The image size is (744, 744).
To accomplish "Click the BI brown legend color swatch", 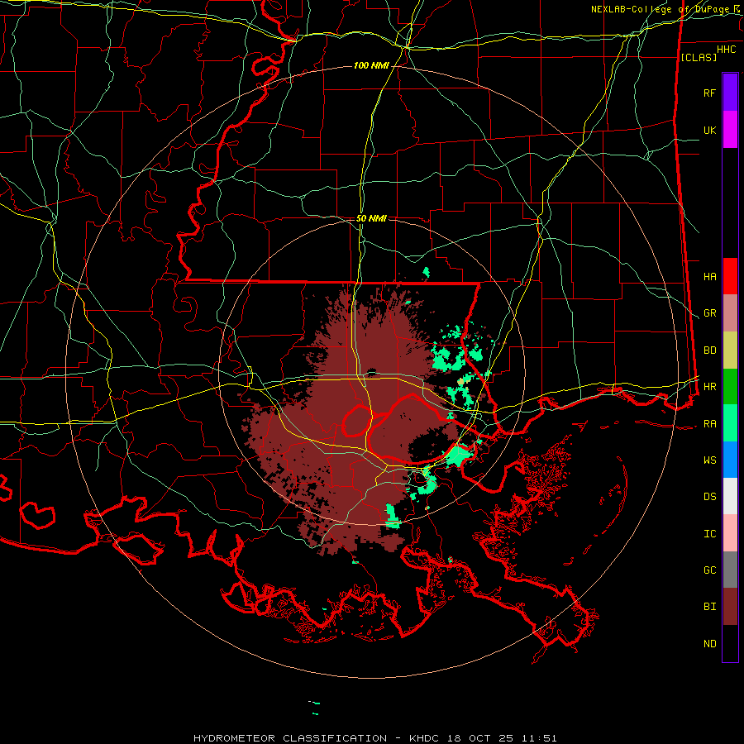I will tap(730, 607).
